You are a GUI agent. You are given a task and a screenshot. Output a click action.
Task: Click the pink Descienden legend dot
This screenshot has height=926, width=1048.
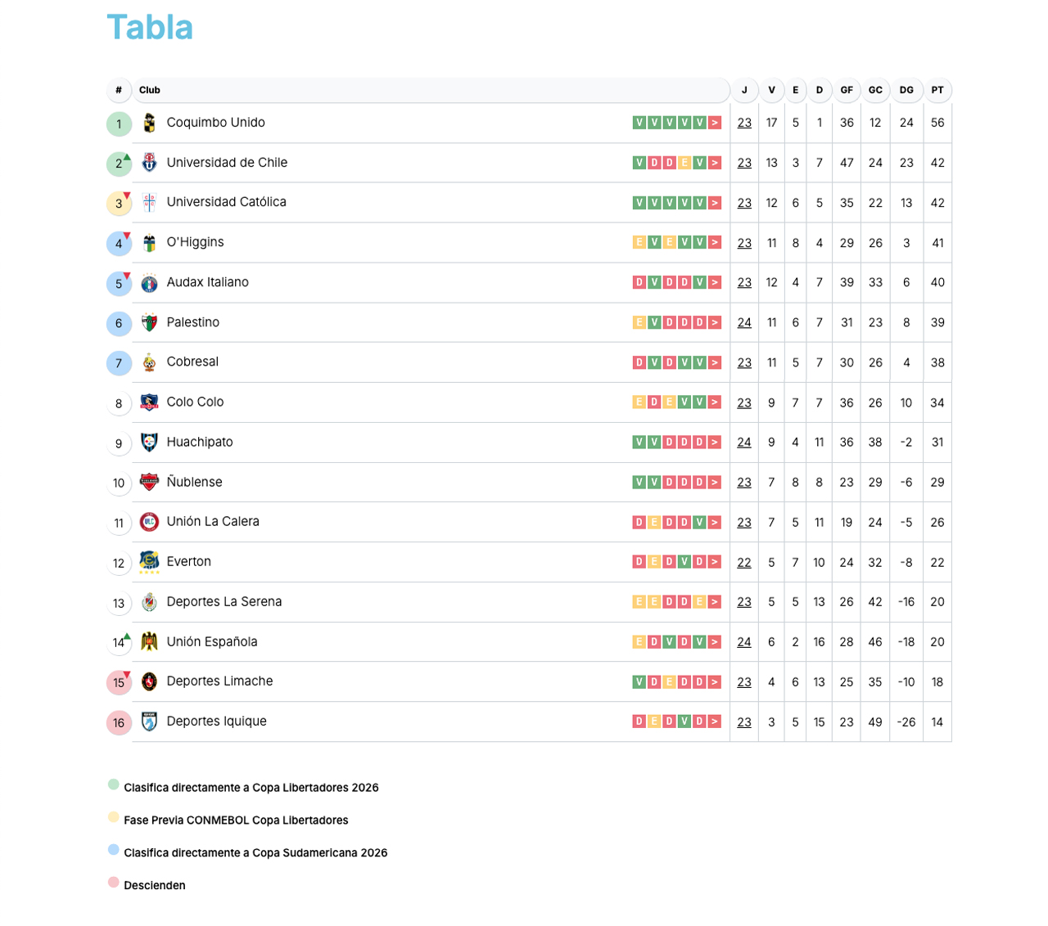tap(114, 883)
